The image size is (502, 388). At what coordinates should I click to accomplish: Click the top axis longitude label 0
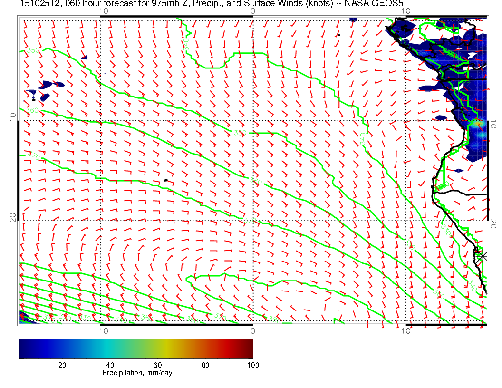tap(252, 10)
